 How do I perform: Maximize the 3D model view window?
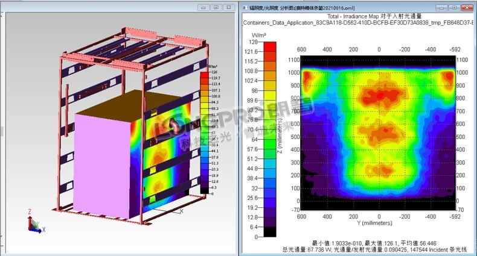click(x=215, y=8)
